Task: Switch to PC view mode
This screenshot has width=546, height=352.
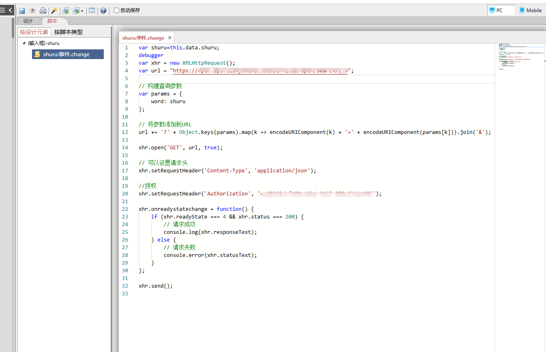Action: tap(501, 10)
